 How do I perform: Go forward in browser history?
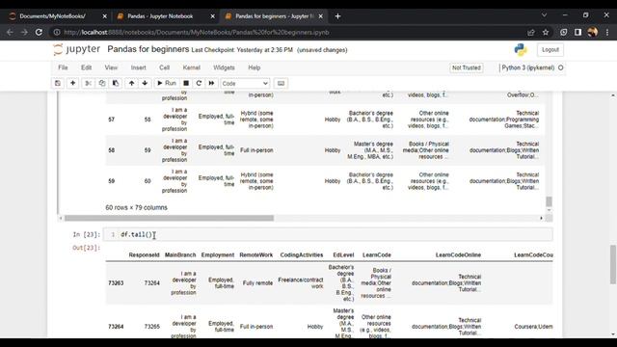24,32
